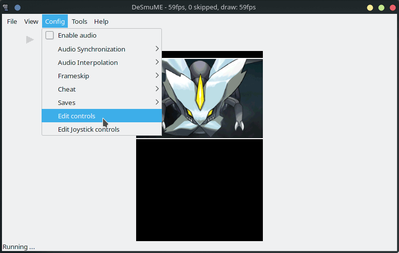The image size is (399, 253).
Task: Click the Tools menu
Action: [x=79, y=21]
